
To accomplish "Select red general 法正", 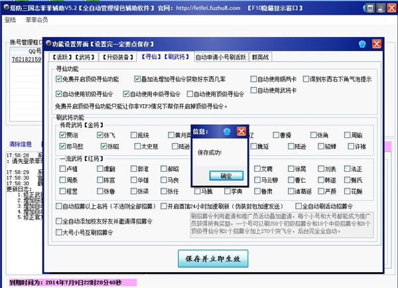I will (347, 169).
